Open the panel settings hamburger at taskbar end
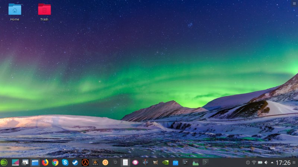The image size is (298, 167). coord(294,163)
